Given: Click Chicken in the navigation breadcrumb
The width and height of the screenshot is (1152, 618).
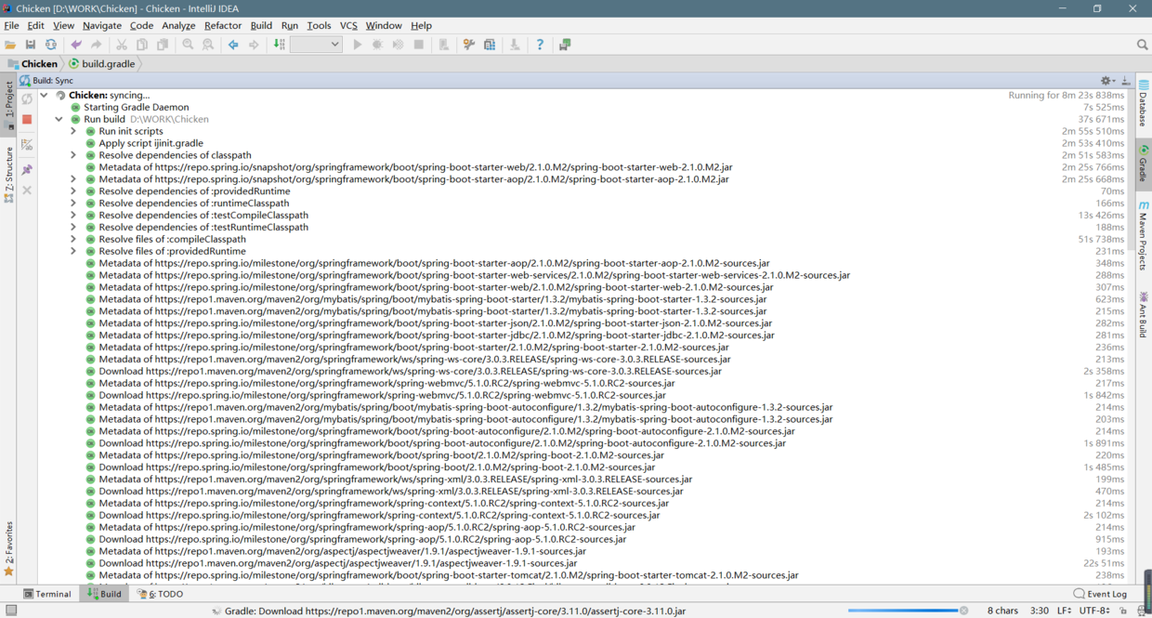Looking at the screenshot, I should (x=32, y=64).
